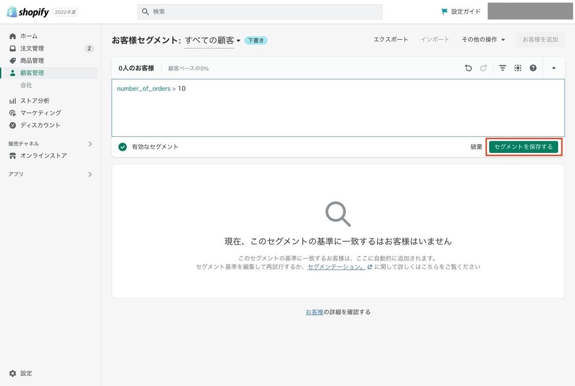Viewport: 575px width, 386px height.
Task: Click the search magnifier icon in the search bar
Action: click(145, 11)
